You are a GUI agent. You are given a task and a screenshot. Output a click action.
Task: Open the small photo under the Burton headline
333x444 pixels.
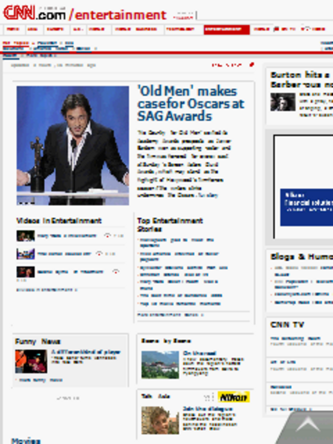(283, 102)
